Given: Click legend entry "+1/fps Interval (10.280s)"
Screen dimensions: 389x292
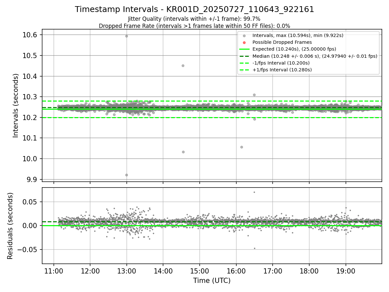Looking at the screenshot, I should pos(282,70).
